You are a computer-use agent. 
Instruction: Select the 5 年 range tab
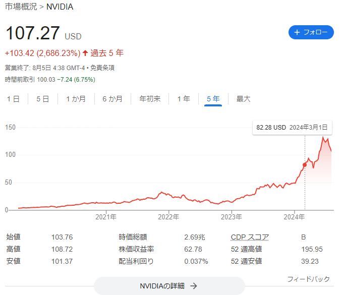click(213, 99)
